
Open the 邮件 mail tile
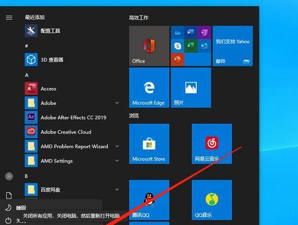[233, 46]
